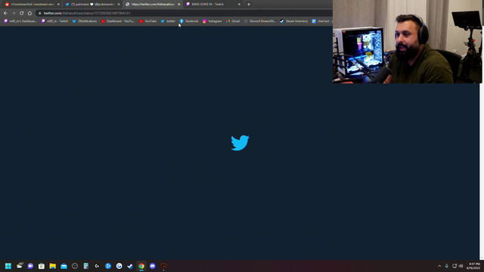Image resolution: width=484 pixels, height=272 pixels.
Task: Open the Discord StreamKit bookmark
Action: [259, 21]
